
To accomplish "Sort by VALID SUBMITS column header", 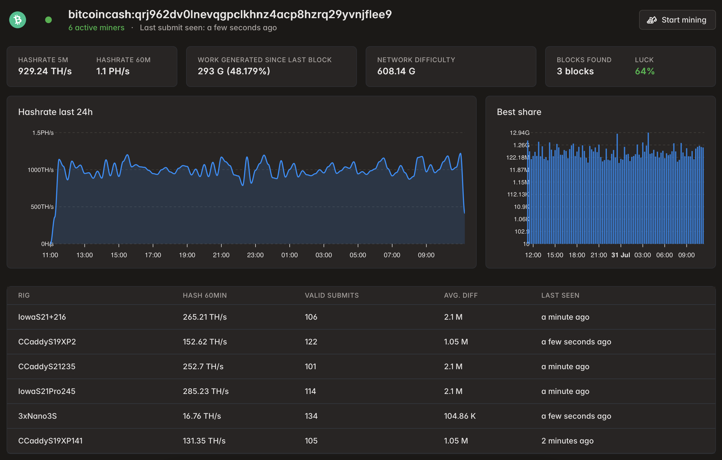I will [332, 295].
